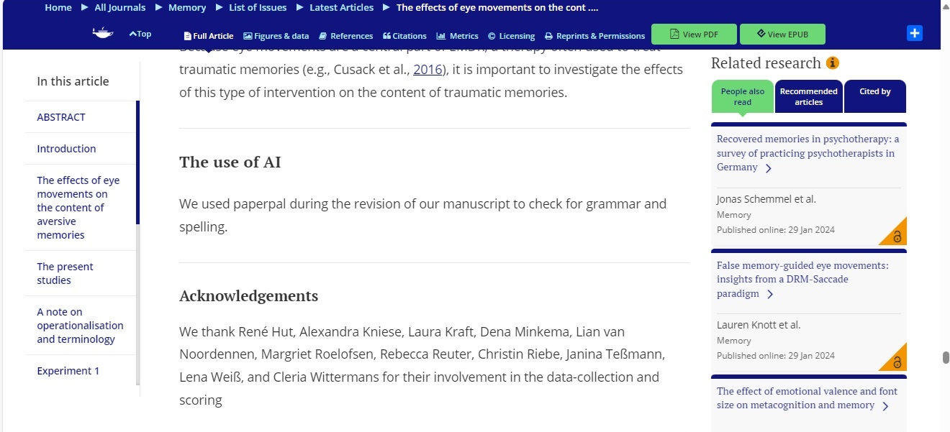Click the page vertical scrollbar thumb
The width and height of the screenshot is (950, 432).
(x=946, y=358)
